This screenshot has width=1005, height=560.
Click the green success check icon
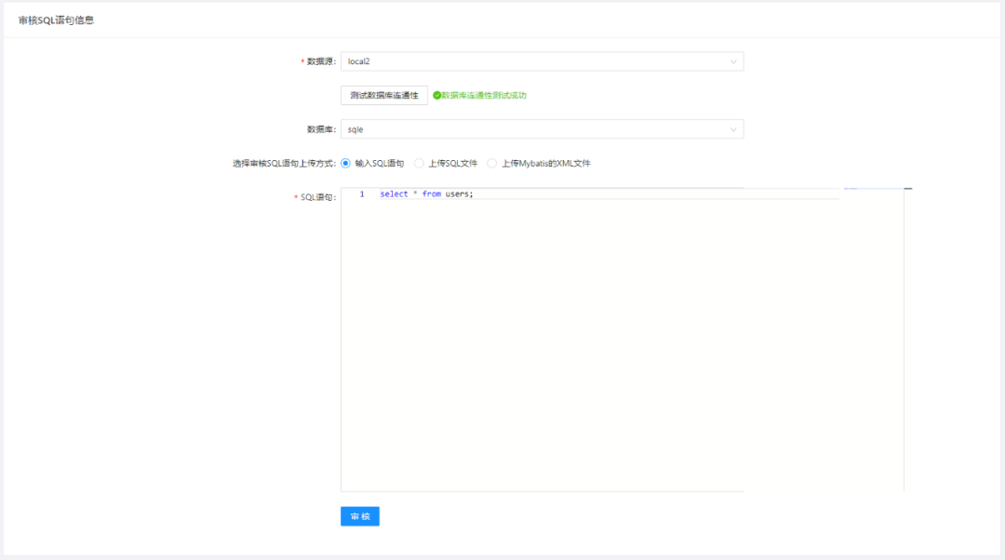pyautogui.click(x=437, y=96)
